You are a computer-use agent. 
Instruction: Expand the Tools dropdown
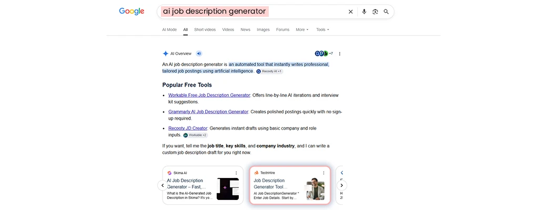tap(322, 29)
